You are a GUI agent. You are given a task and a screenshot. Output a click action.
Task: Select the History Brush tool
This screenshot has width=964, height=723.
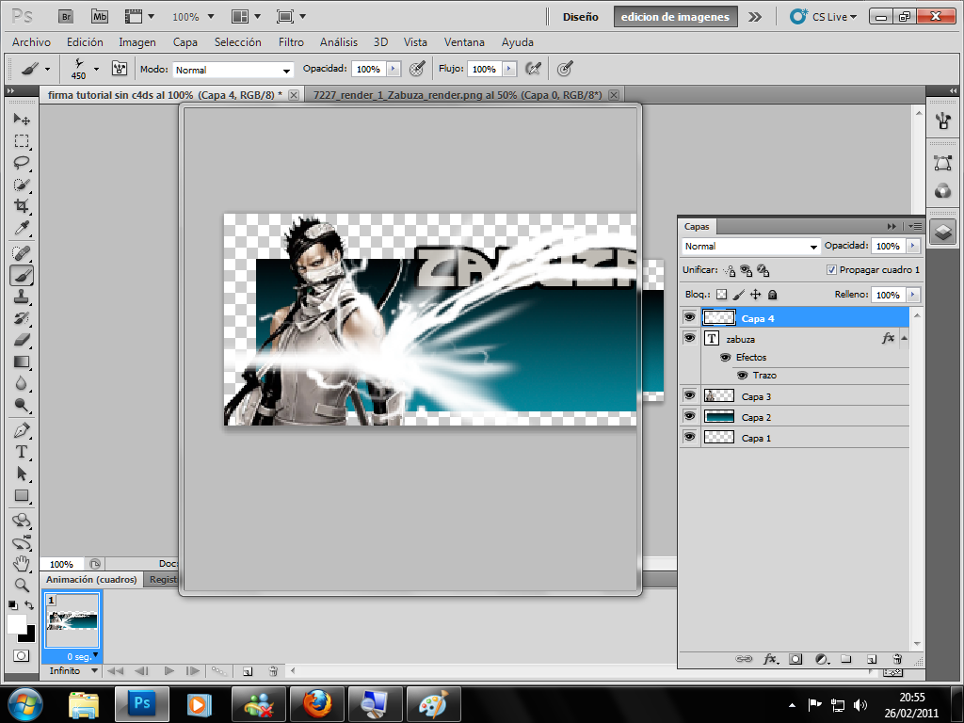(22, 318)
